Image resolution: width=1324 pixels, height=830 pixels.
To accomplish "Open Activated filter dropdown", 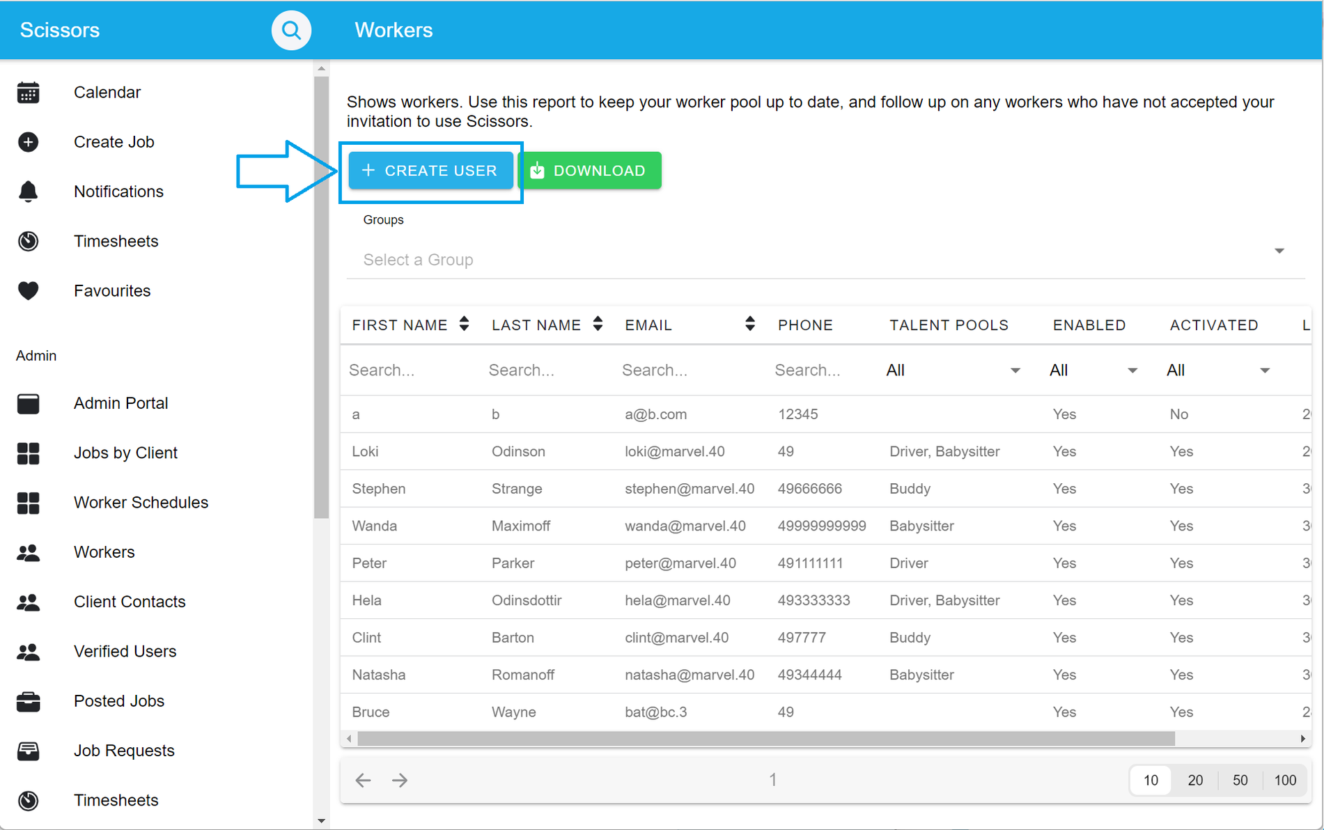I will 1219,370.
